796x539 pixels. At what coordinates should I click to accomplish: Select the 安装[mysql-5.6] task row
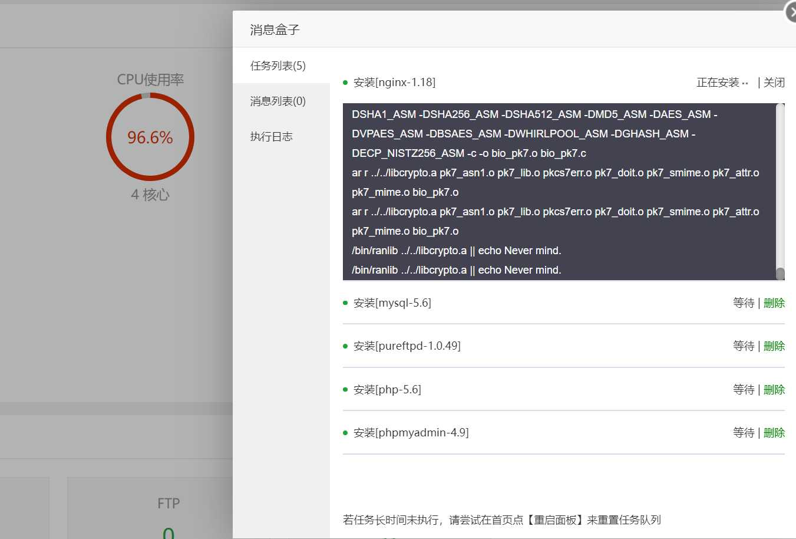(564, 303)
